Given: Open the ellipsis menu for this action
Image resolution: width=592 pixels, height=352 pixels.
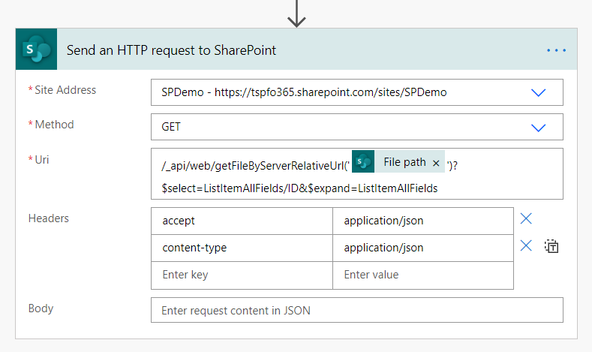Looking at the screenshot, I should click(556, 50).
